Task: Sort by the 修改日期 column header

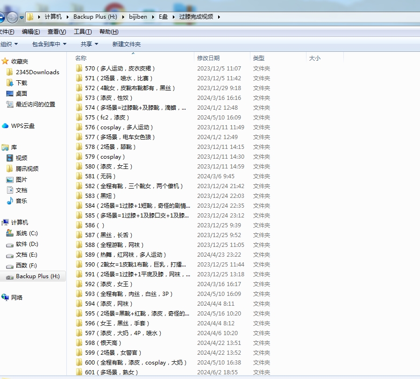Action: pyautogui.click(x=208, y=58)
